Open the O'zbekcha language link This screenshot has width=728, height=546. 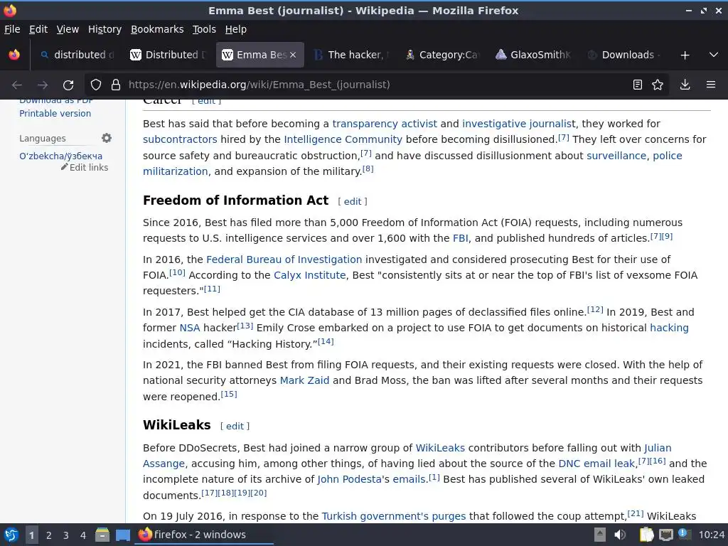(x=61, y=156)
